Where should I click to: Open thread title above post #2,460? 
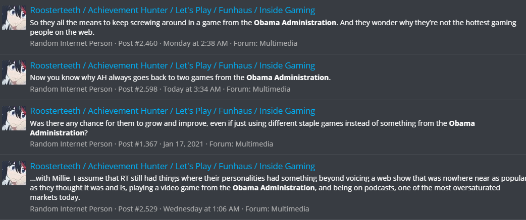173,11
